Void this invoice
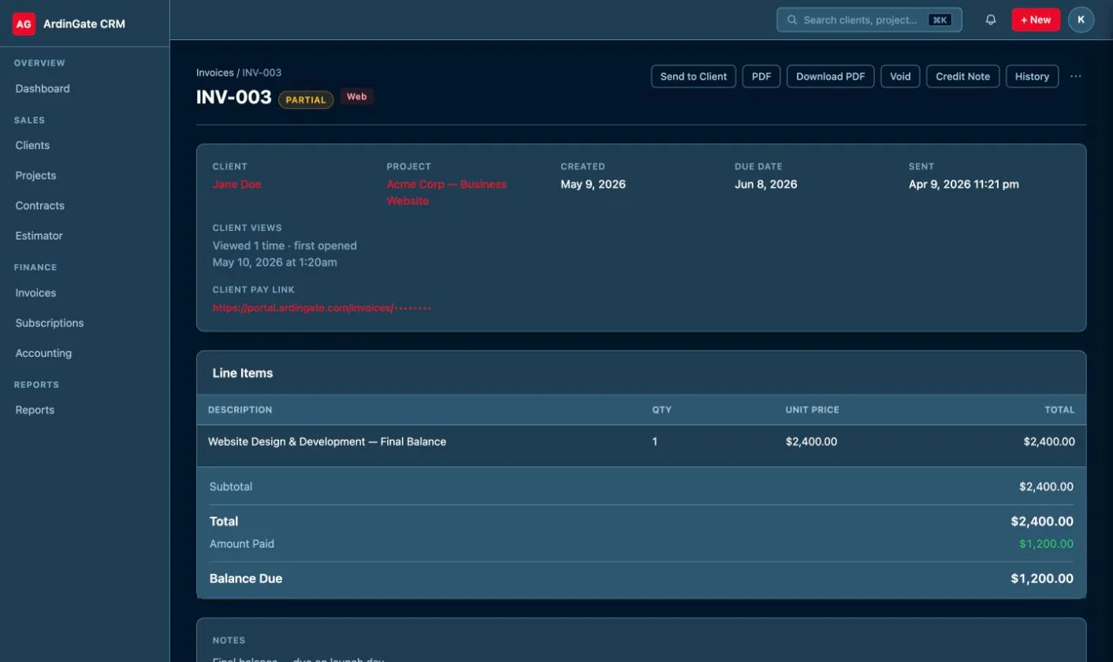This screenshot has width=1113, height=662. pos(900,76)
